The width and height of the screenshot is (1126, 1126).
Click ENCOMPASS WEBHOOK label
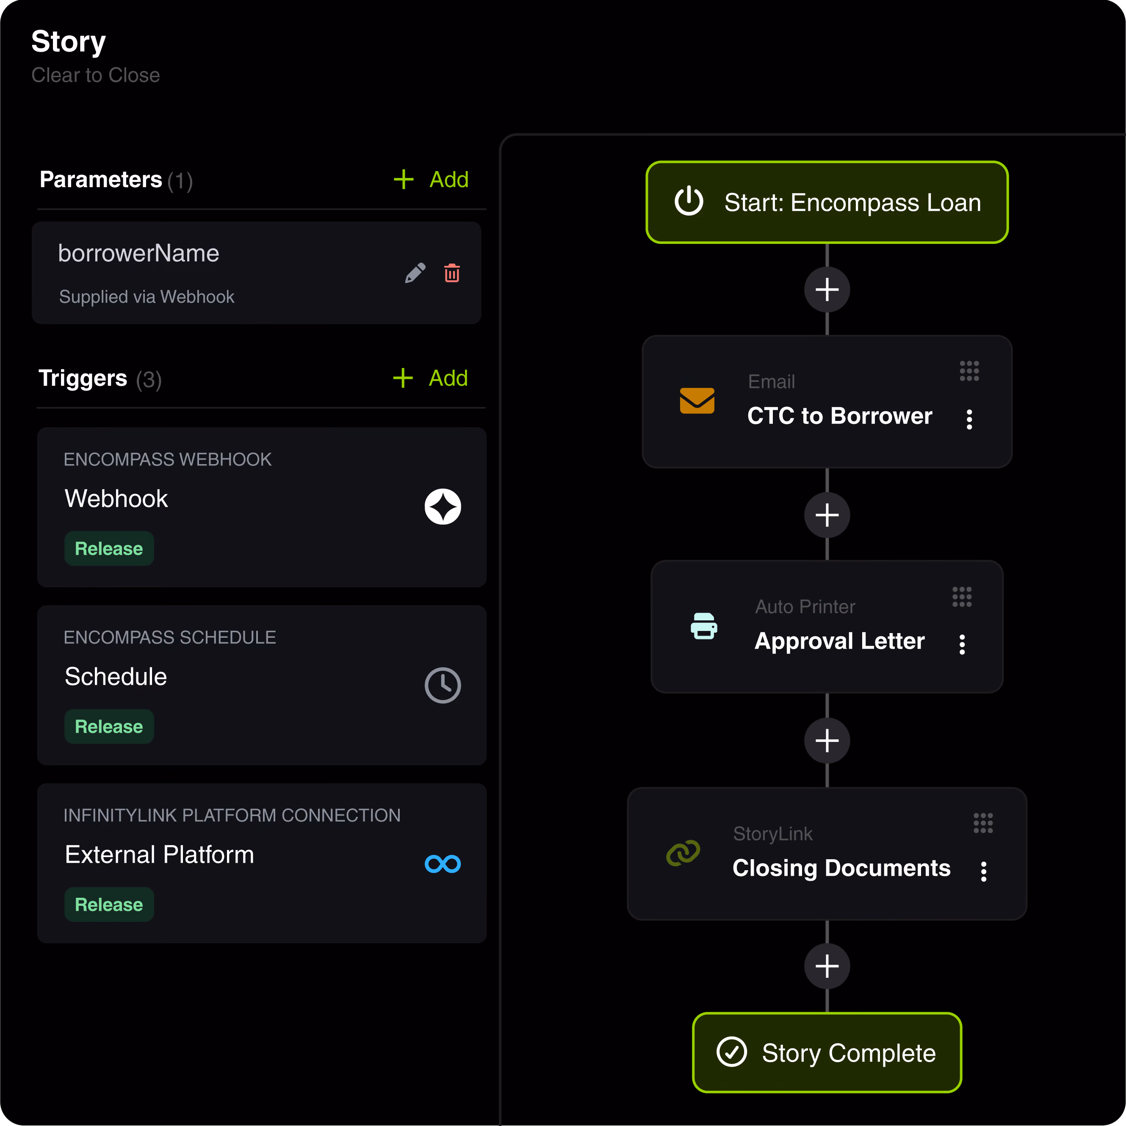168,459
